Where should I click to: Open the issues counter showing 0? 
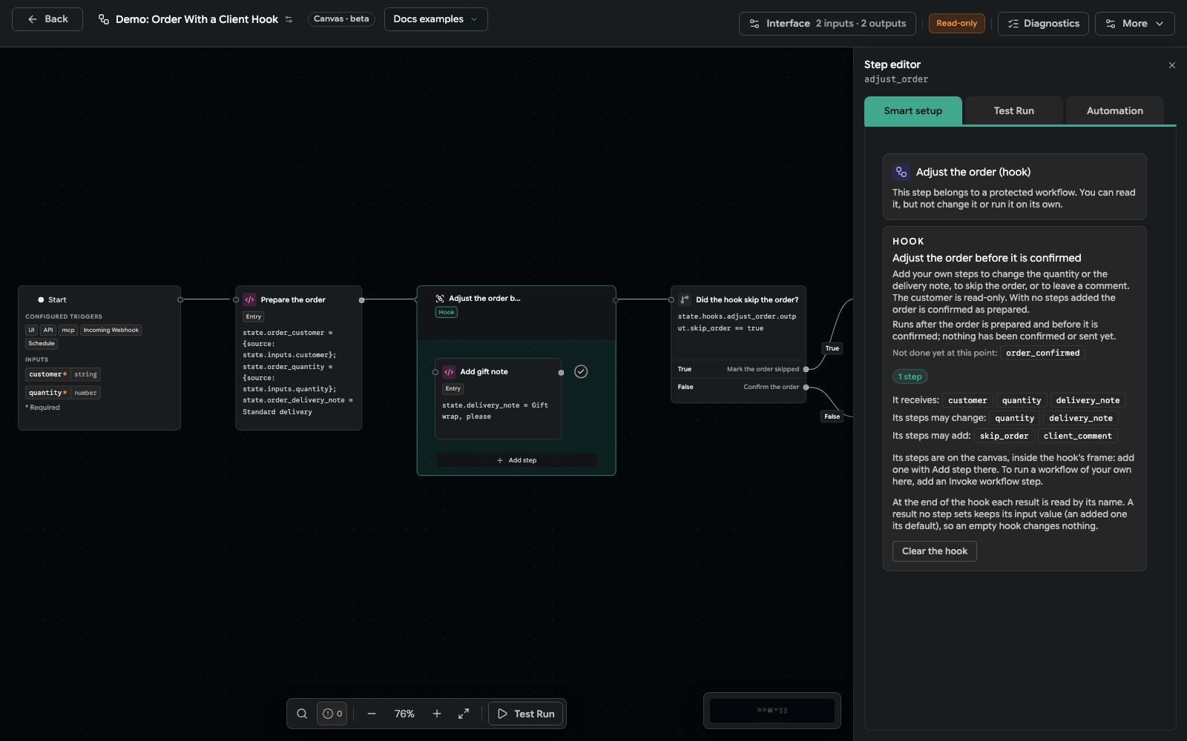coord(332,714)
